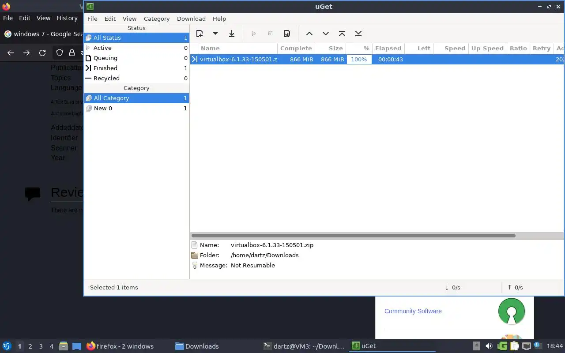565x353 pixels.
Task: Sort by Retry column header
Action: pos(542,48)
